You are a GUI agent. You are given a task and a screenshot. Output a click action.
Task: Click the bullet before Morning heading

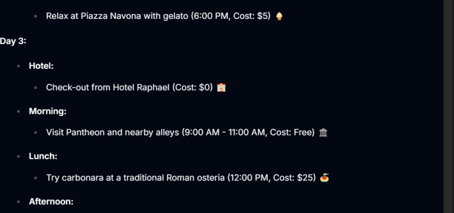tap(18, 111)
